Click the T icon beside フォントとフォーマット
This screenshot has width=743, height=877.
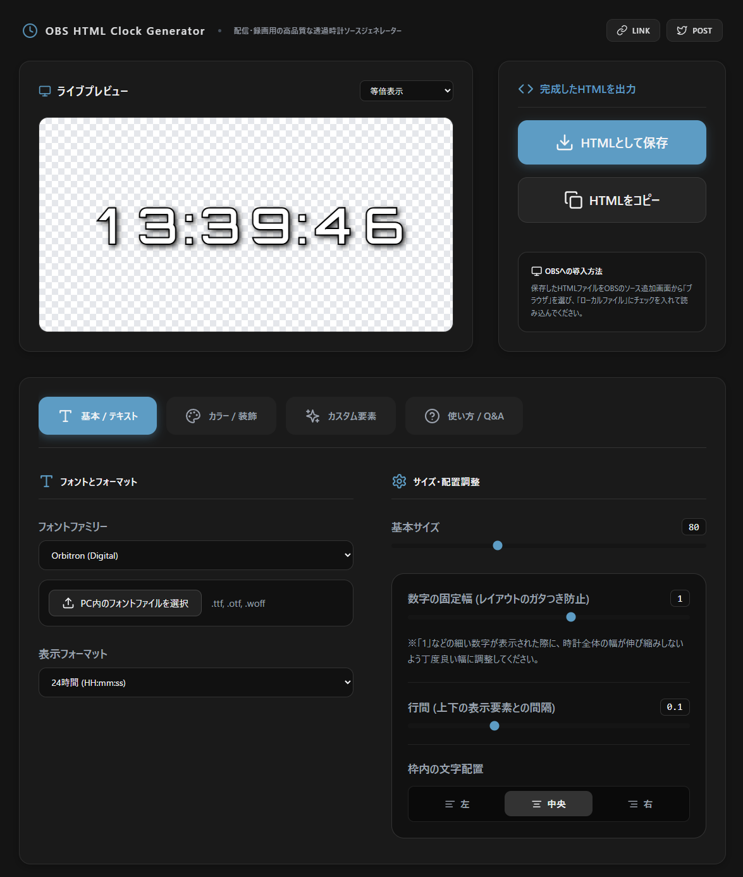[x=46, y=482]
